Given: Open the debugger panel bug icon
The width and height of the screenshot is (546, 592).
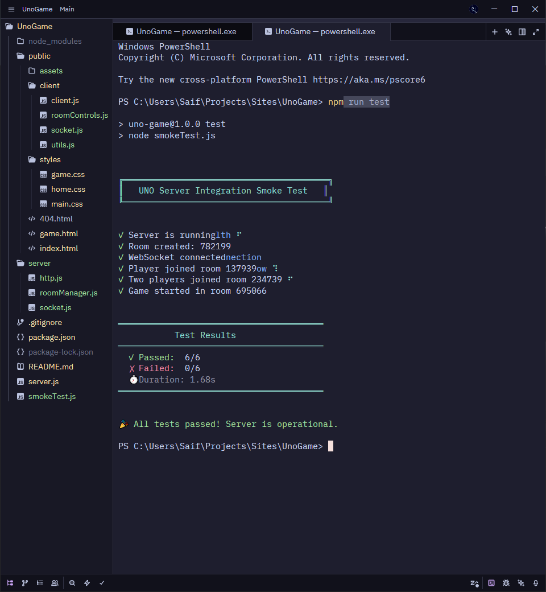Looking at the screenshot, I should click(506, 583).
